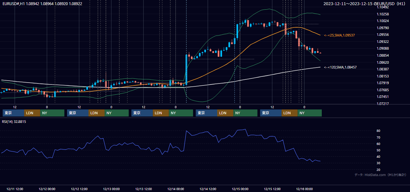Click price axis value 1.09088
The height and width of the screenshot is (192, 410).
(383, 49)
